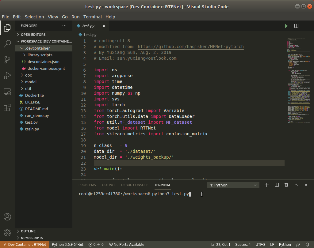Split the terminal panel
Viewport: 314px width, 248px height.
(x=277, y=185)
